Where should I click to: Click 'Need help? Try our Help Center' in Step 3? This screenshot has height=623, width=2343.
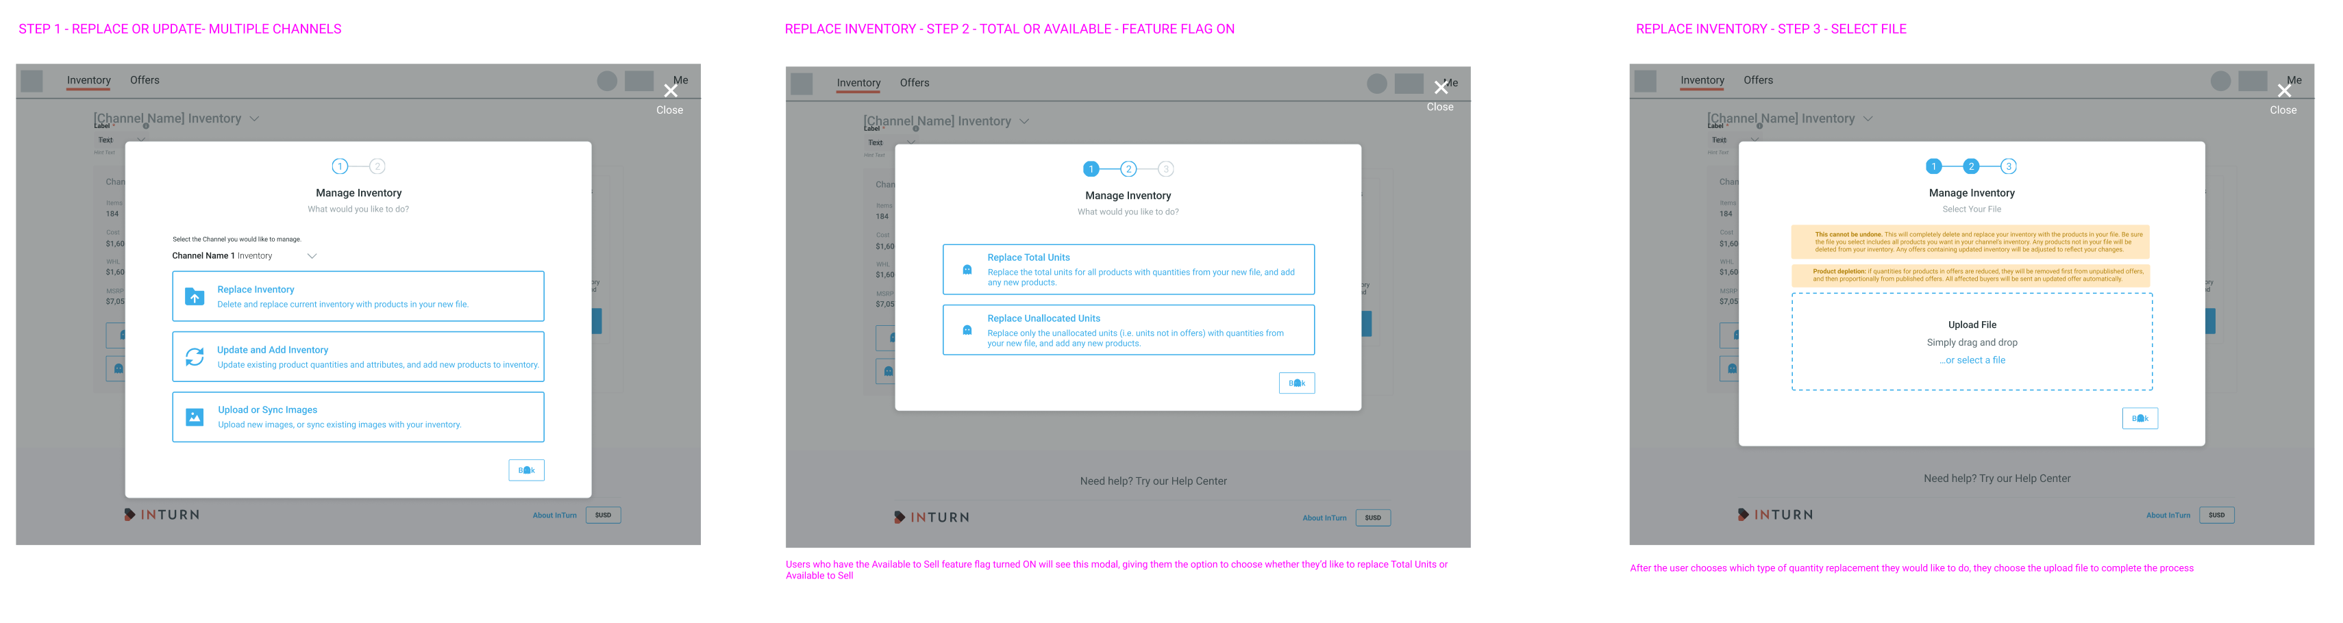[x=1997, y=479]
